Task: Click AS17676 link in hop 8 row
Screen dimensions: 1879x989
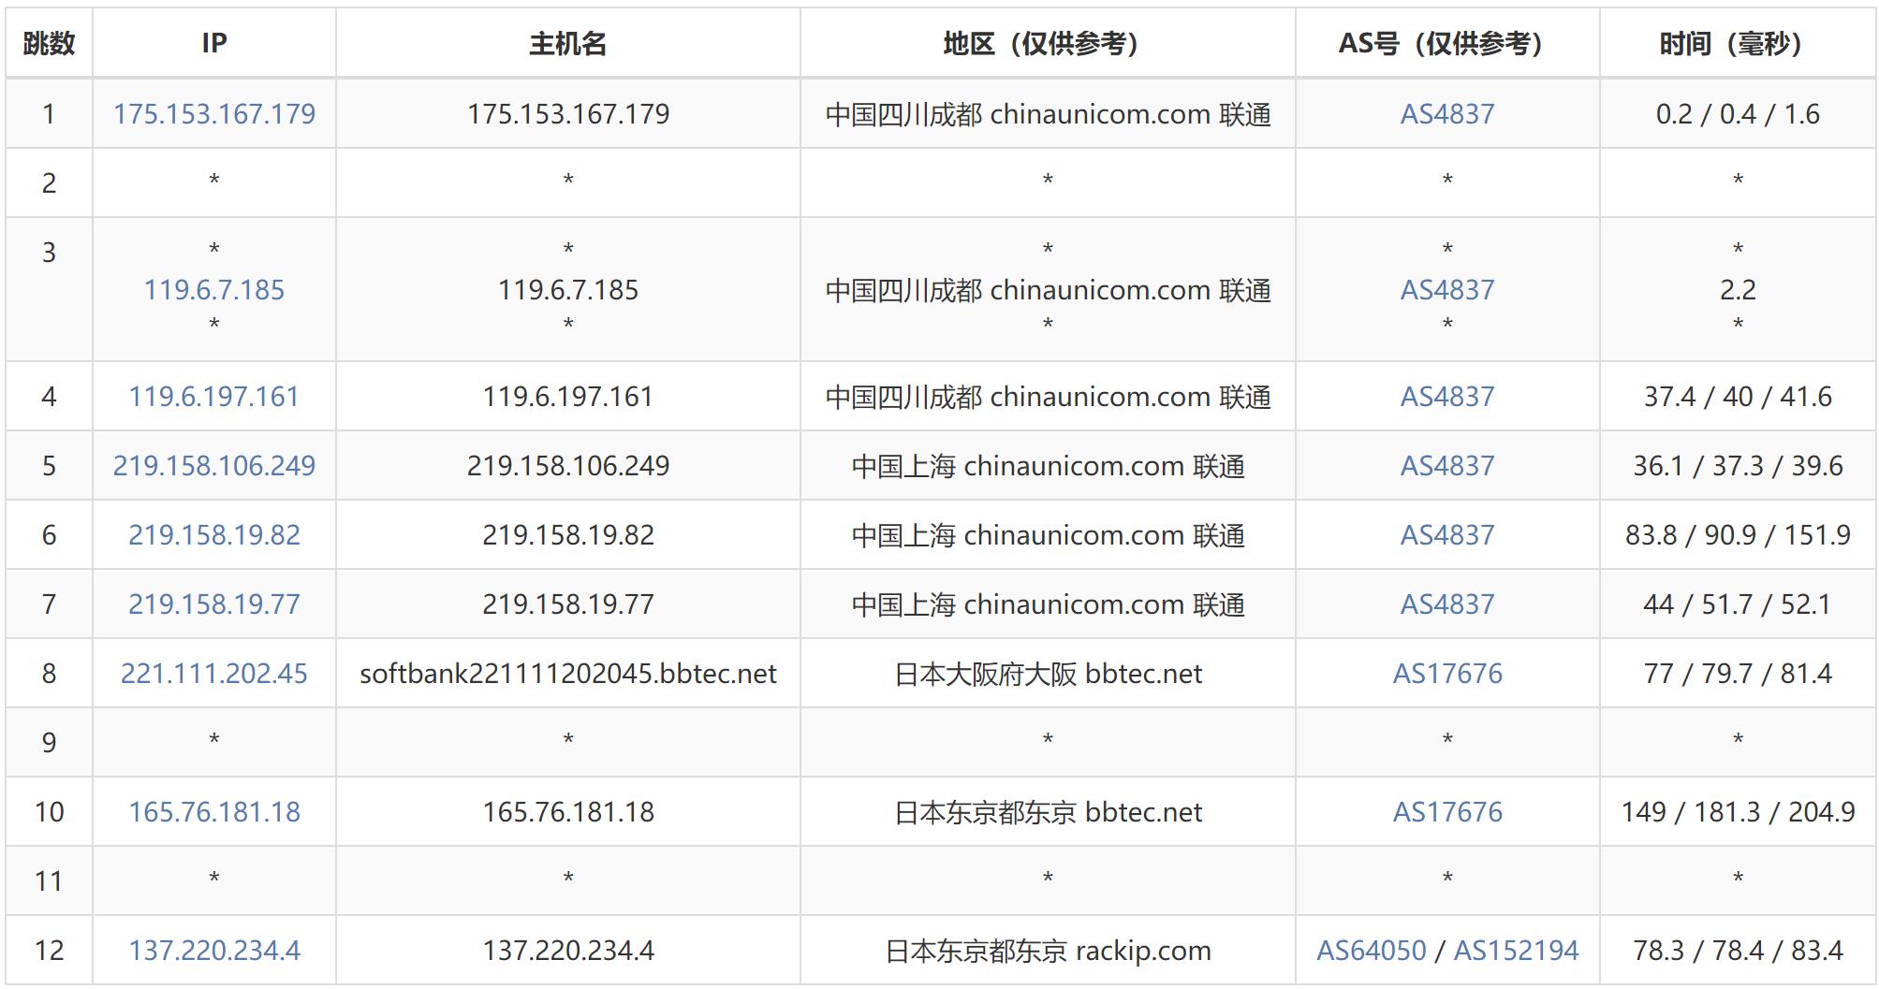Action: click(1447, 674)
